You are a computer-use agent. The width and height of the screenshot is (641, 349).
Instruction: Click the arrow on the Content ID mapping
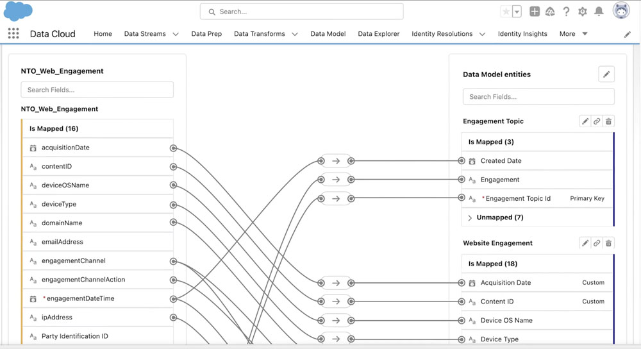click(x=336, y=302)
